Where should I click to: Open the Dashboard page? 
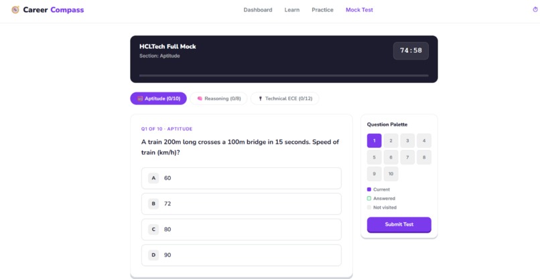pyautogui.click(x=257, y=10)
